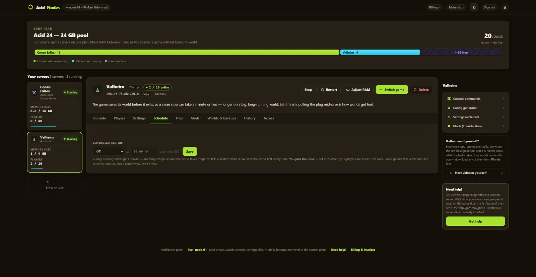This screenshot has width=536, height=277.
Task: Click the footer Need help? link
Action: click(338, 250)
